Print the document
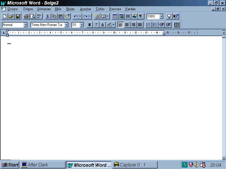The image size is (226, 169). pos(26,16)
